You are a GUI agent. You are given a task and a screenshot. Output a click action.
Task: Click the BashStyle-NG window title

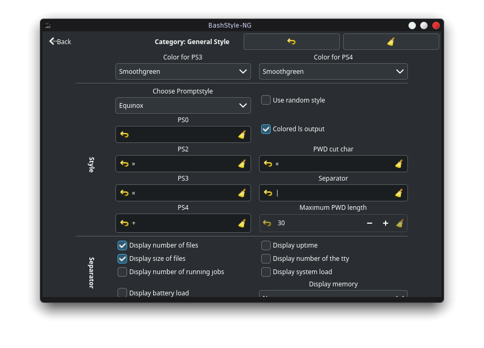230,26
